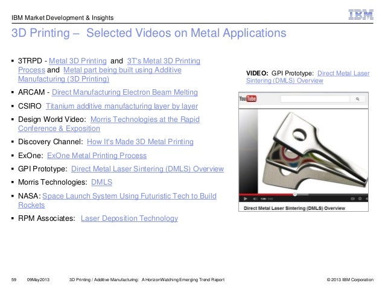The image size is (385, 289).
Task: Click the '3TRPD' bullet label
Action: pyautogui.click(x=30, y=61)
